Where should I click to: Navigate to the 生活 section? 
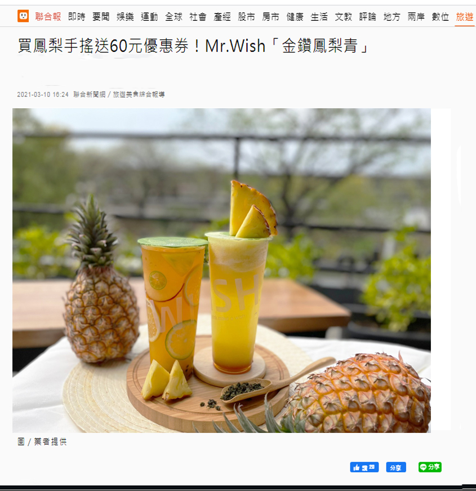(x=319, y=16)
